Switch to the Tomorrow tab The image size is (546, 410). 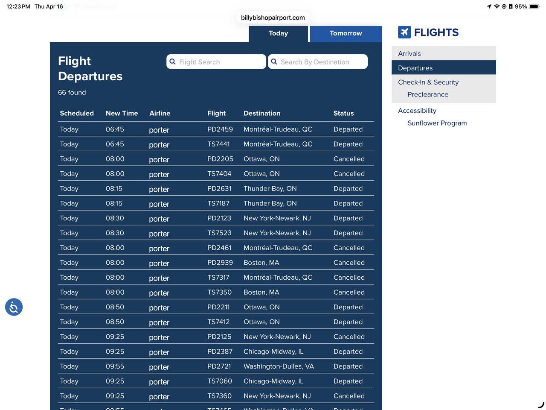tap(346, 33)
